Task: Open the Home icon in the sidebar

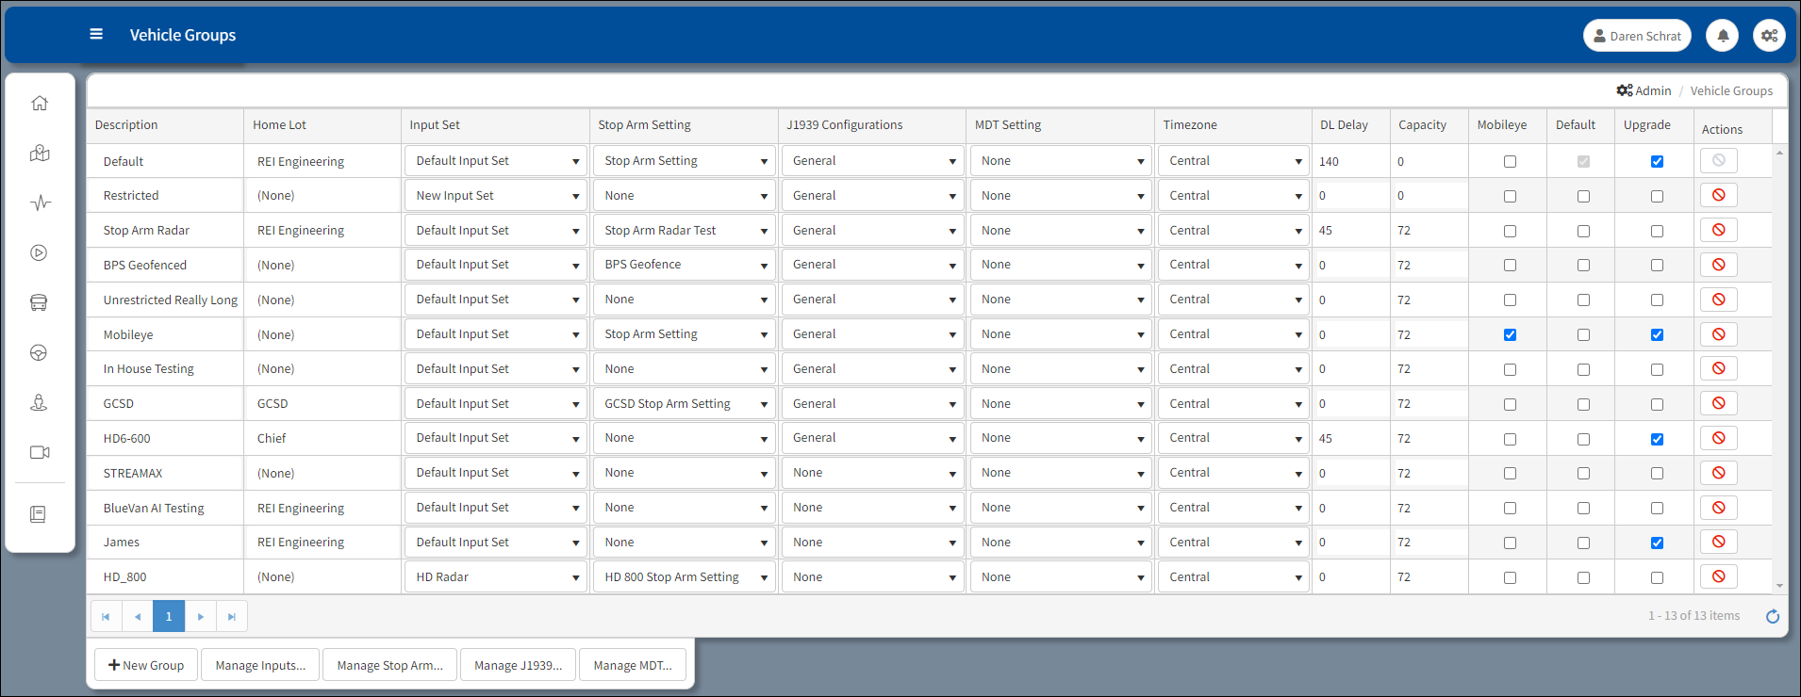Action: coord(40,104)
